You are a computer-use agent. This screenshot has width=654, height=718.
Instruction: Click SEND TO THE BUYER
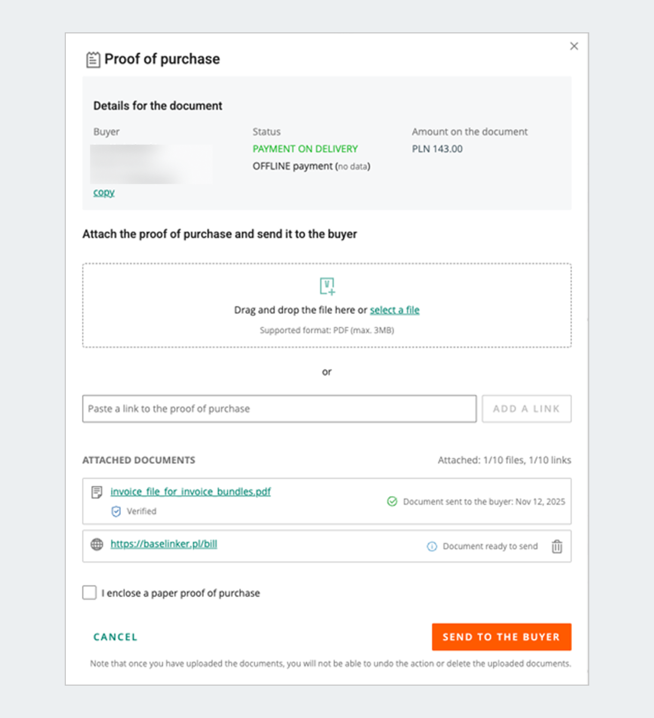click(x=501, y=637)
